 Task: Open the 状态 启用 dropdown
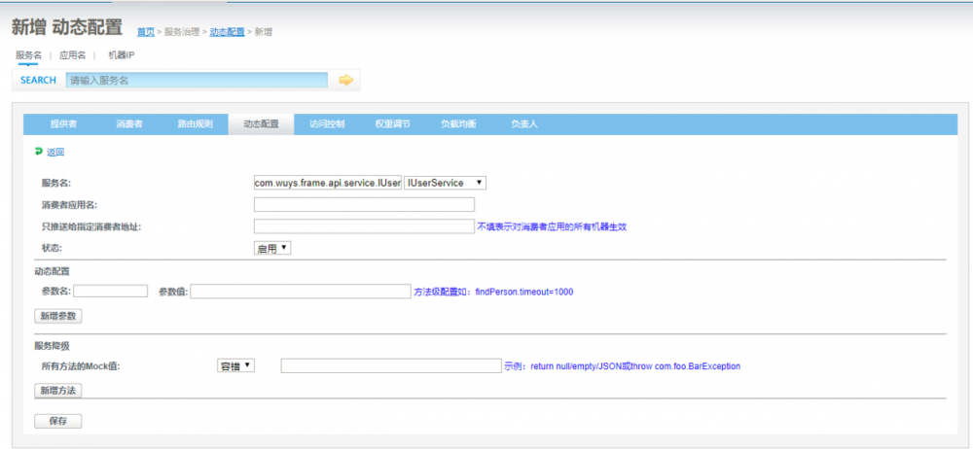pos(272,248)
